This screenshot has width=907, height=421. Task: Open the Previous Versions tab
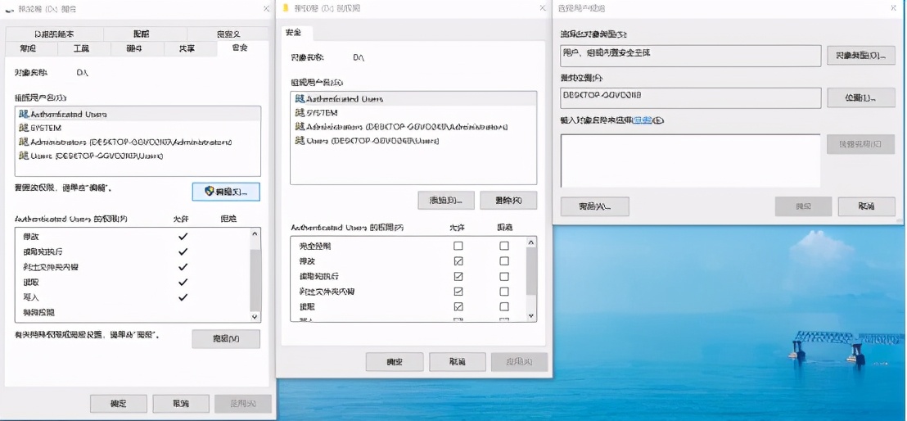(54, 34)
